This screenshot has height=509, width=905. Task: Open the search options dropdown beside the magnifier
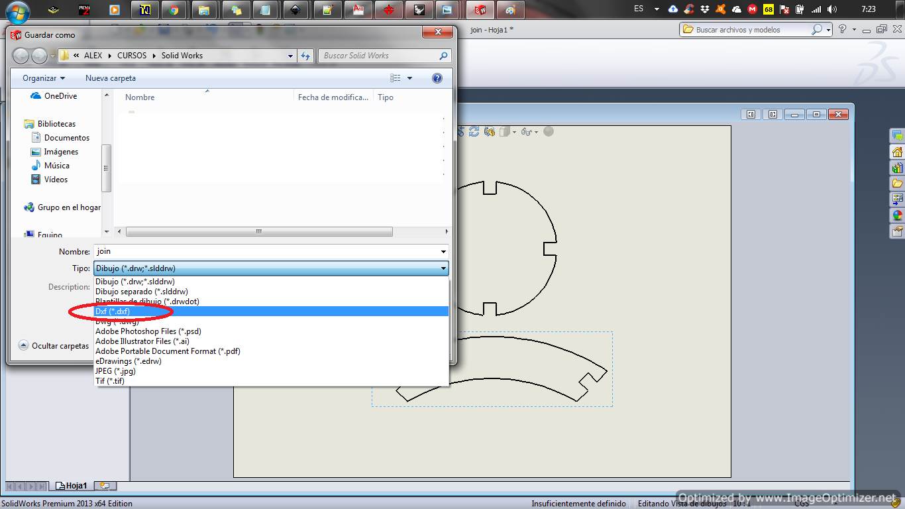pyautogui.click(x=829, y=29)
